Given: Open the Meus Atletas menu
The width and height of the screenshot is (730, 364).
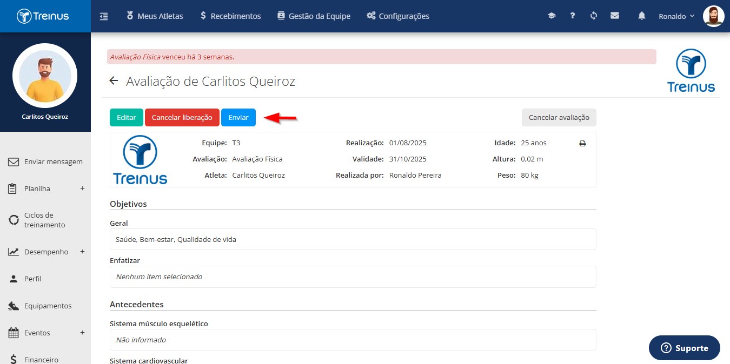Looking at the screenshot, I should tap(155, 16).
